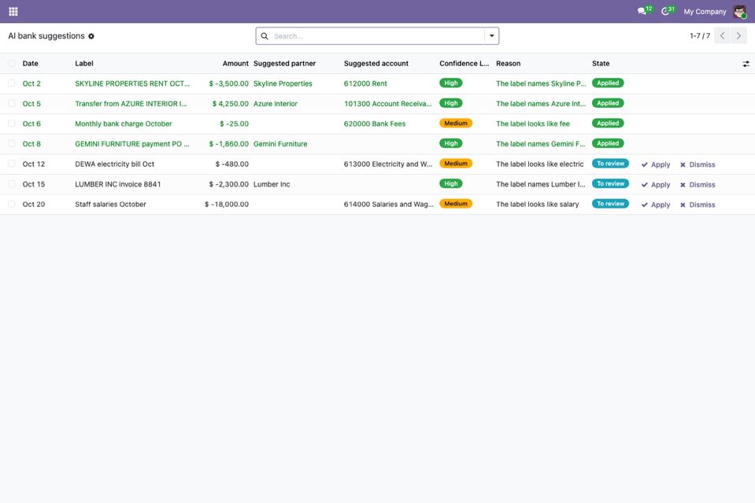
Task: Select the Oct 20 Staff salaries row checkbox
Action: point(12,204)
